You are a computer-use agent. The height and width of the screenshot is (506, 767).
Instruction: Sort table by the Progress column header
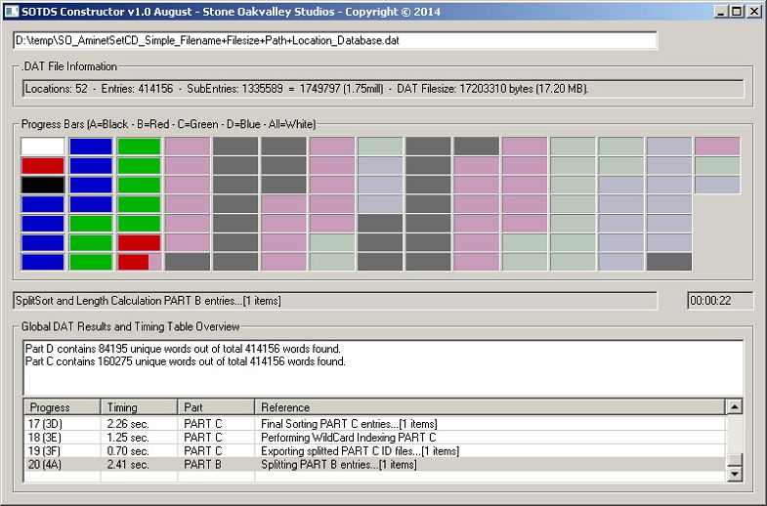tap(62, 407)
